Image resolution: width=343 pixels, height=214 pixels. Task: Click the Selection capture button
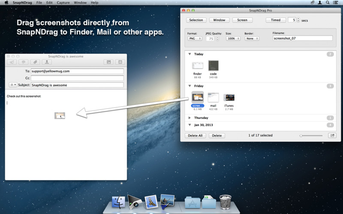pos(196,20)
